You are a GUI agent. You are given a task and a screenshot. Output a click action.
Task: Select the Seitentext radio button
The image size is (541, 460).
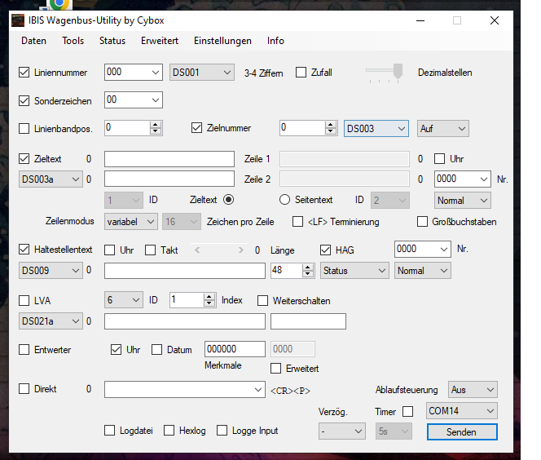tap(284, 200)
